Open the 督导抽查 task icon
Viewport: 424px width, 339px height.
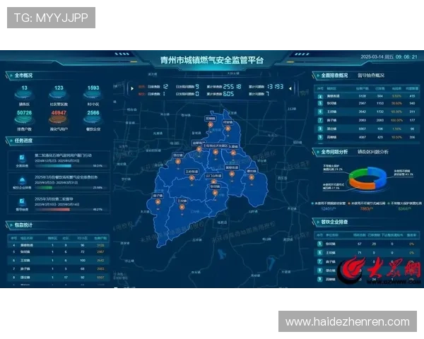click(x=22, y=201)
